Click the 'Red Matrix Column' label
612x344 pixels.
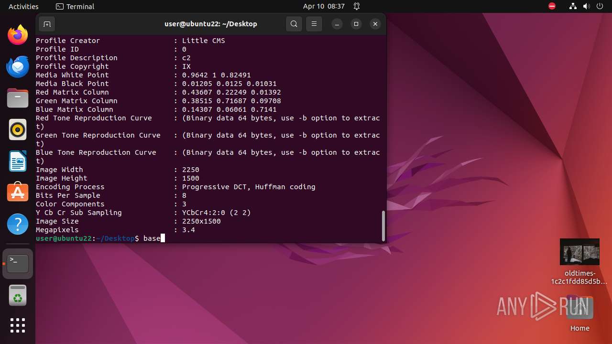click(72, 92)
